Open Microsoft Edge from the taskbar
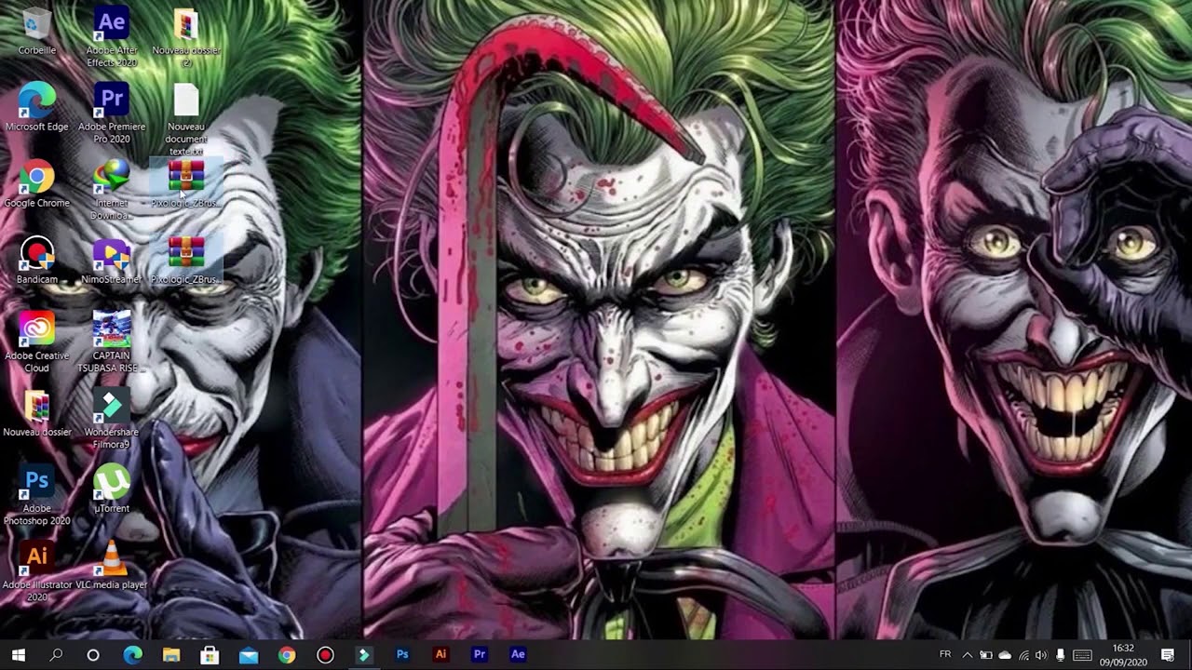The image size is (1192, 670). [132, 655]
